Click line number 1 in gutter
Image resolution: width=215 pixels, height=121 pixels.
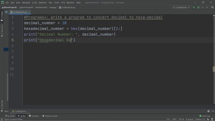pos(12,17)
